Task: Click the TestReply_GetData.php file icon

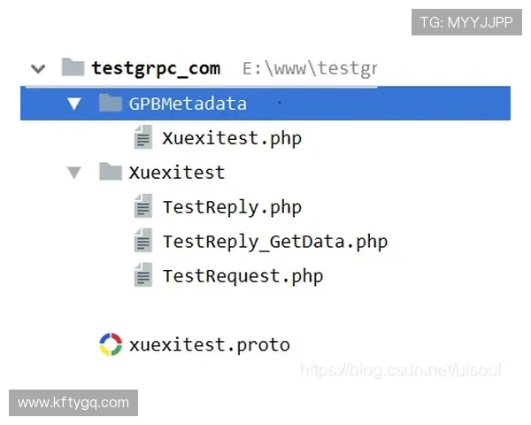Action: click(x=143, y=241)
